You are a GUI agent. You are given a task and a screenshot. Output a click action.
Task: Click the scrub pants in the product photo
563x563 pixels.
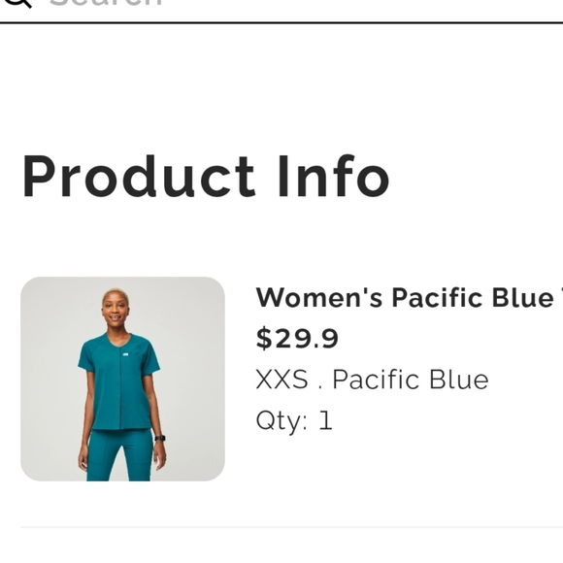click(x=119, y=455)
